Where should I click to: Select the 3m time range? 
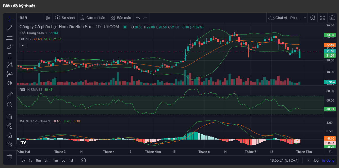point(47,160)
